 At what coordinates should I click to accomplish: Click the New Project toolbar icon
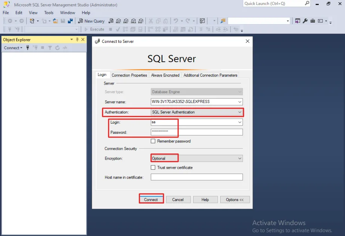tap(32, 21)
